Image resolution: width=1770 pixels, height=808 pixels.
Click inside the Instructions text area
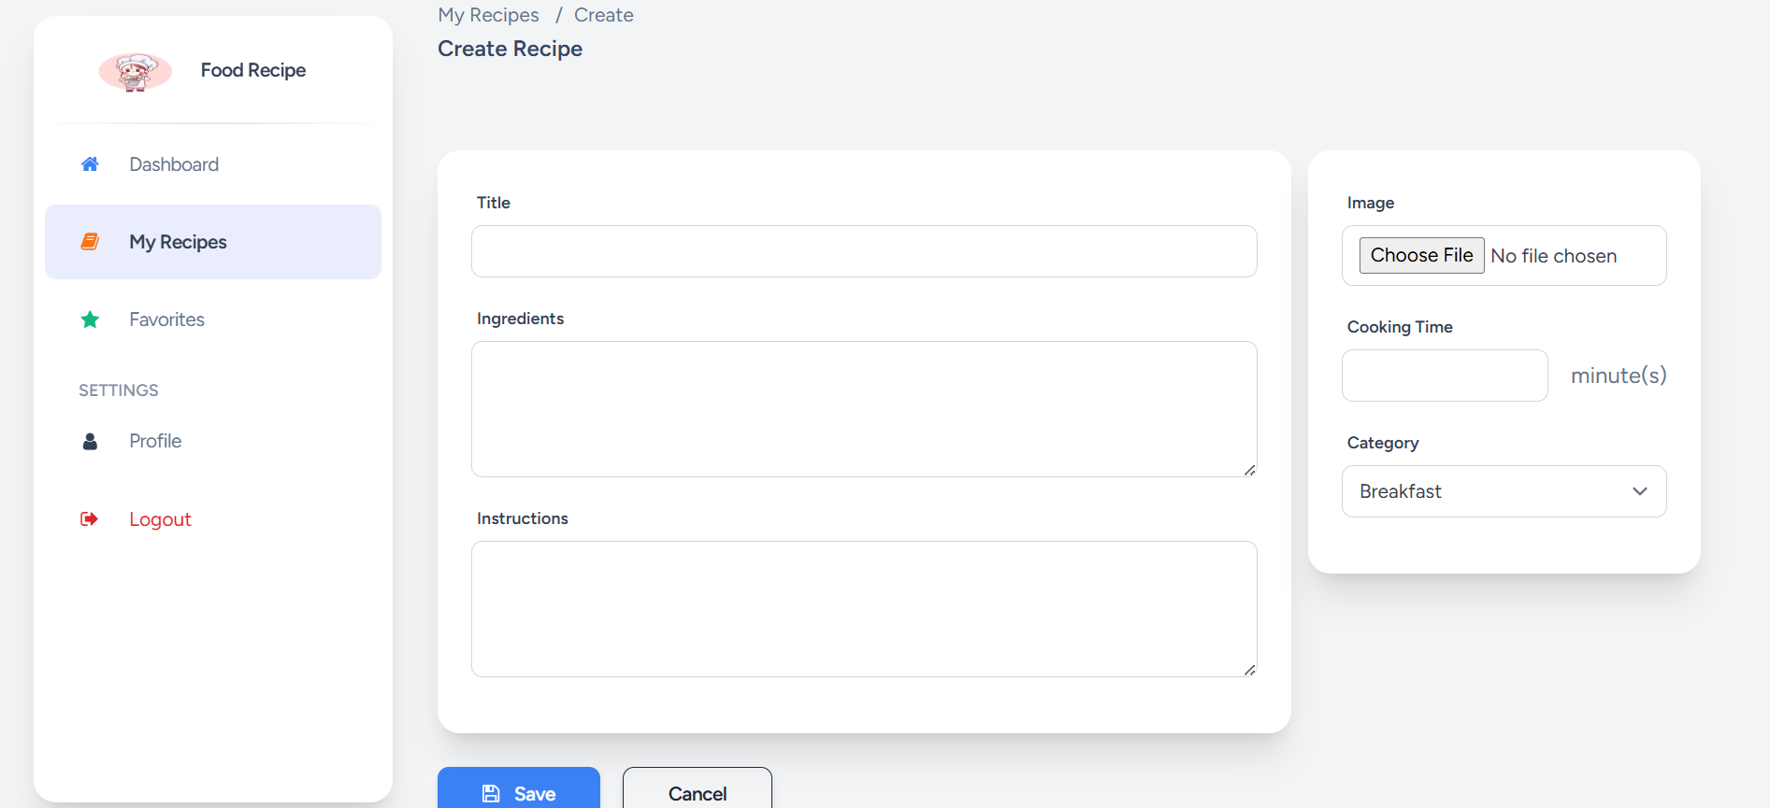pyautogui.click(x=864, y=609)
